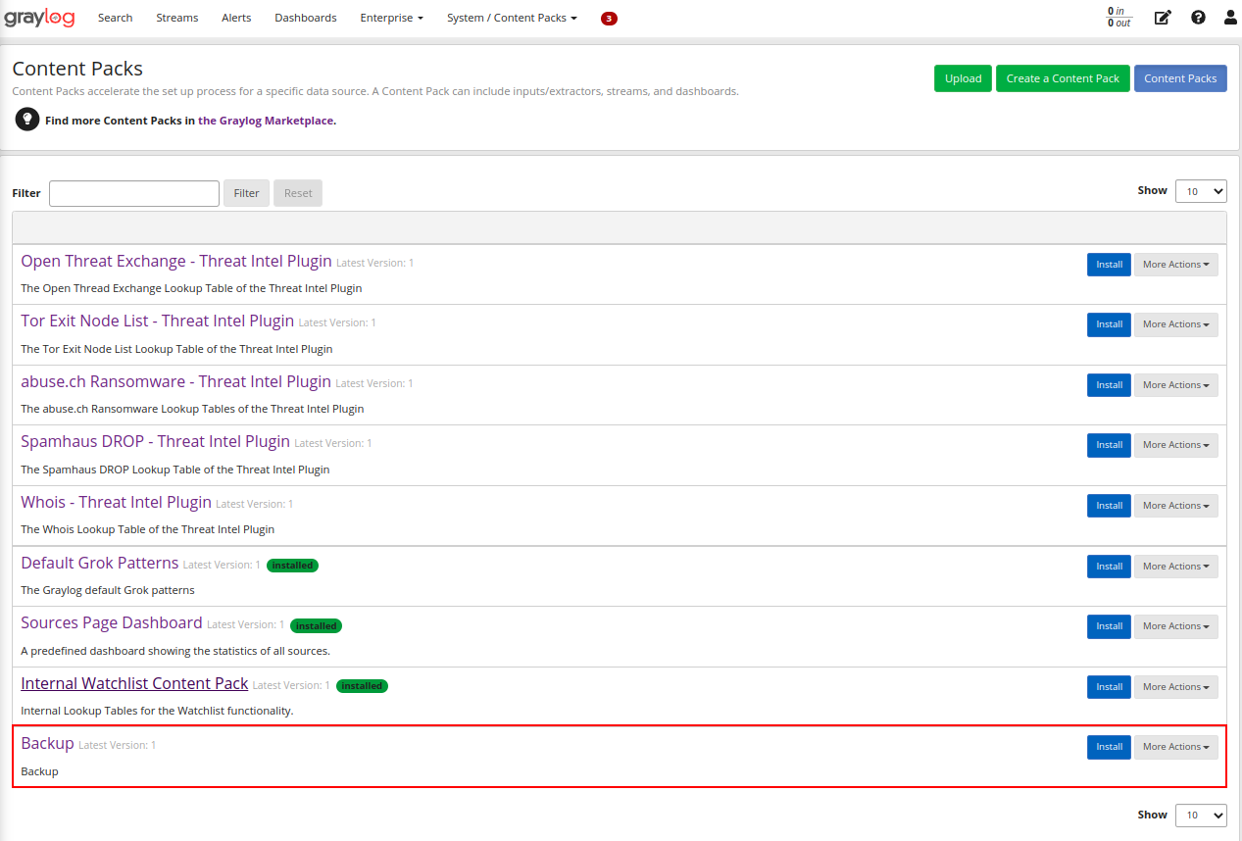Click installed badge on Default Grok Patterns
Viewport: 1242px width, 841px height.
[292, 566]
